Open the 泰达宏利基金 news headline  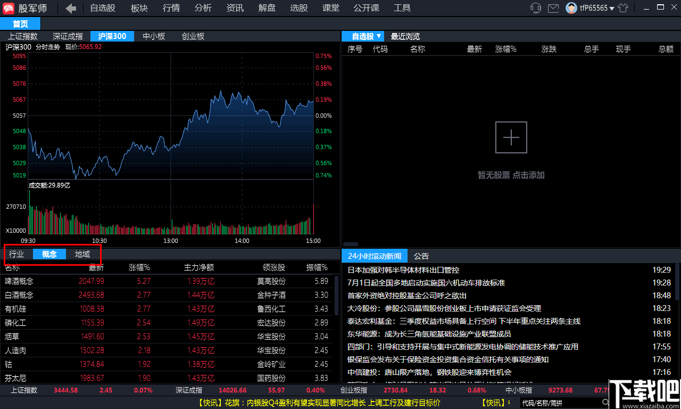click(464, 321)
